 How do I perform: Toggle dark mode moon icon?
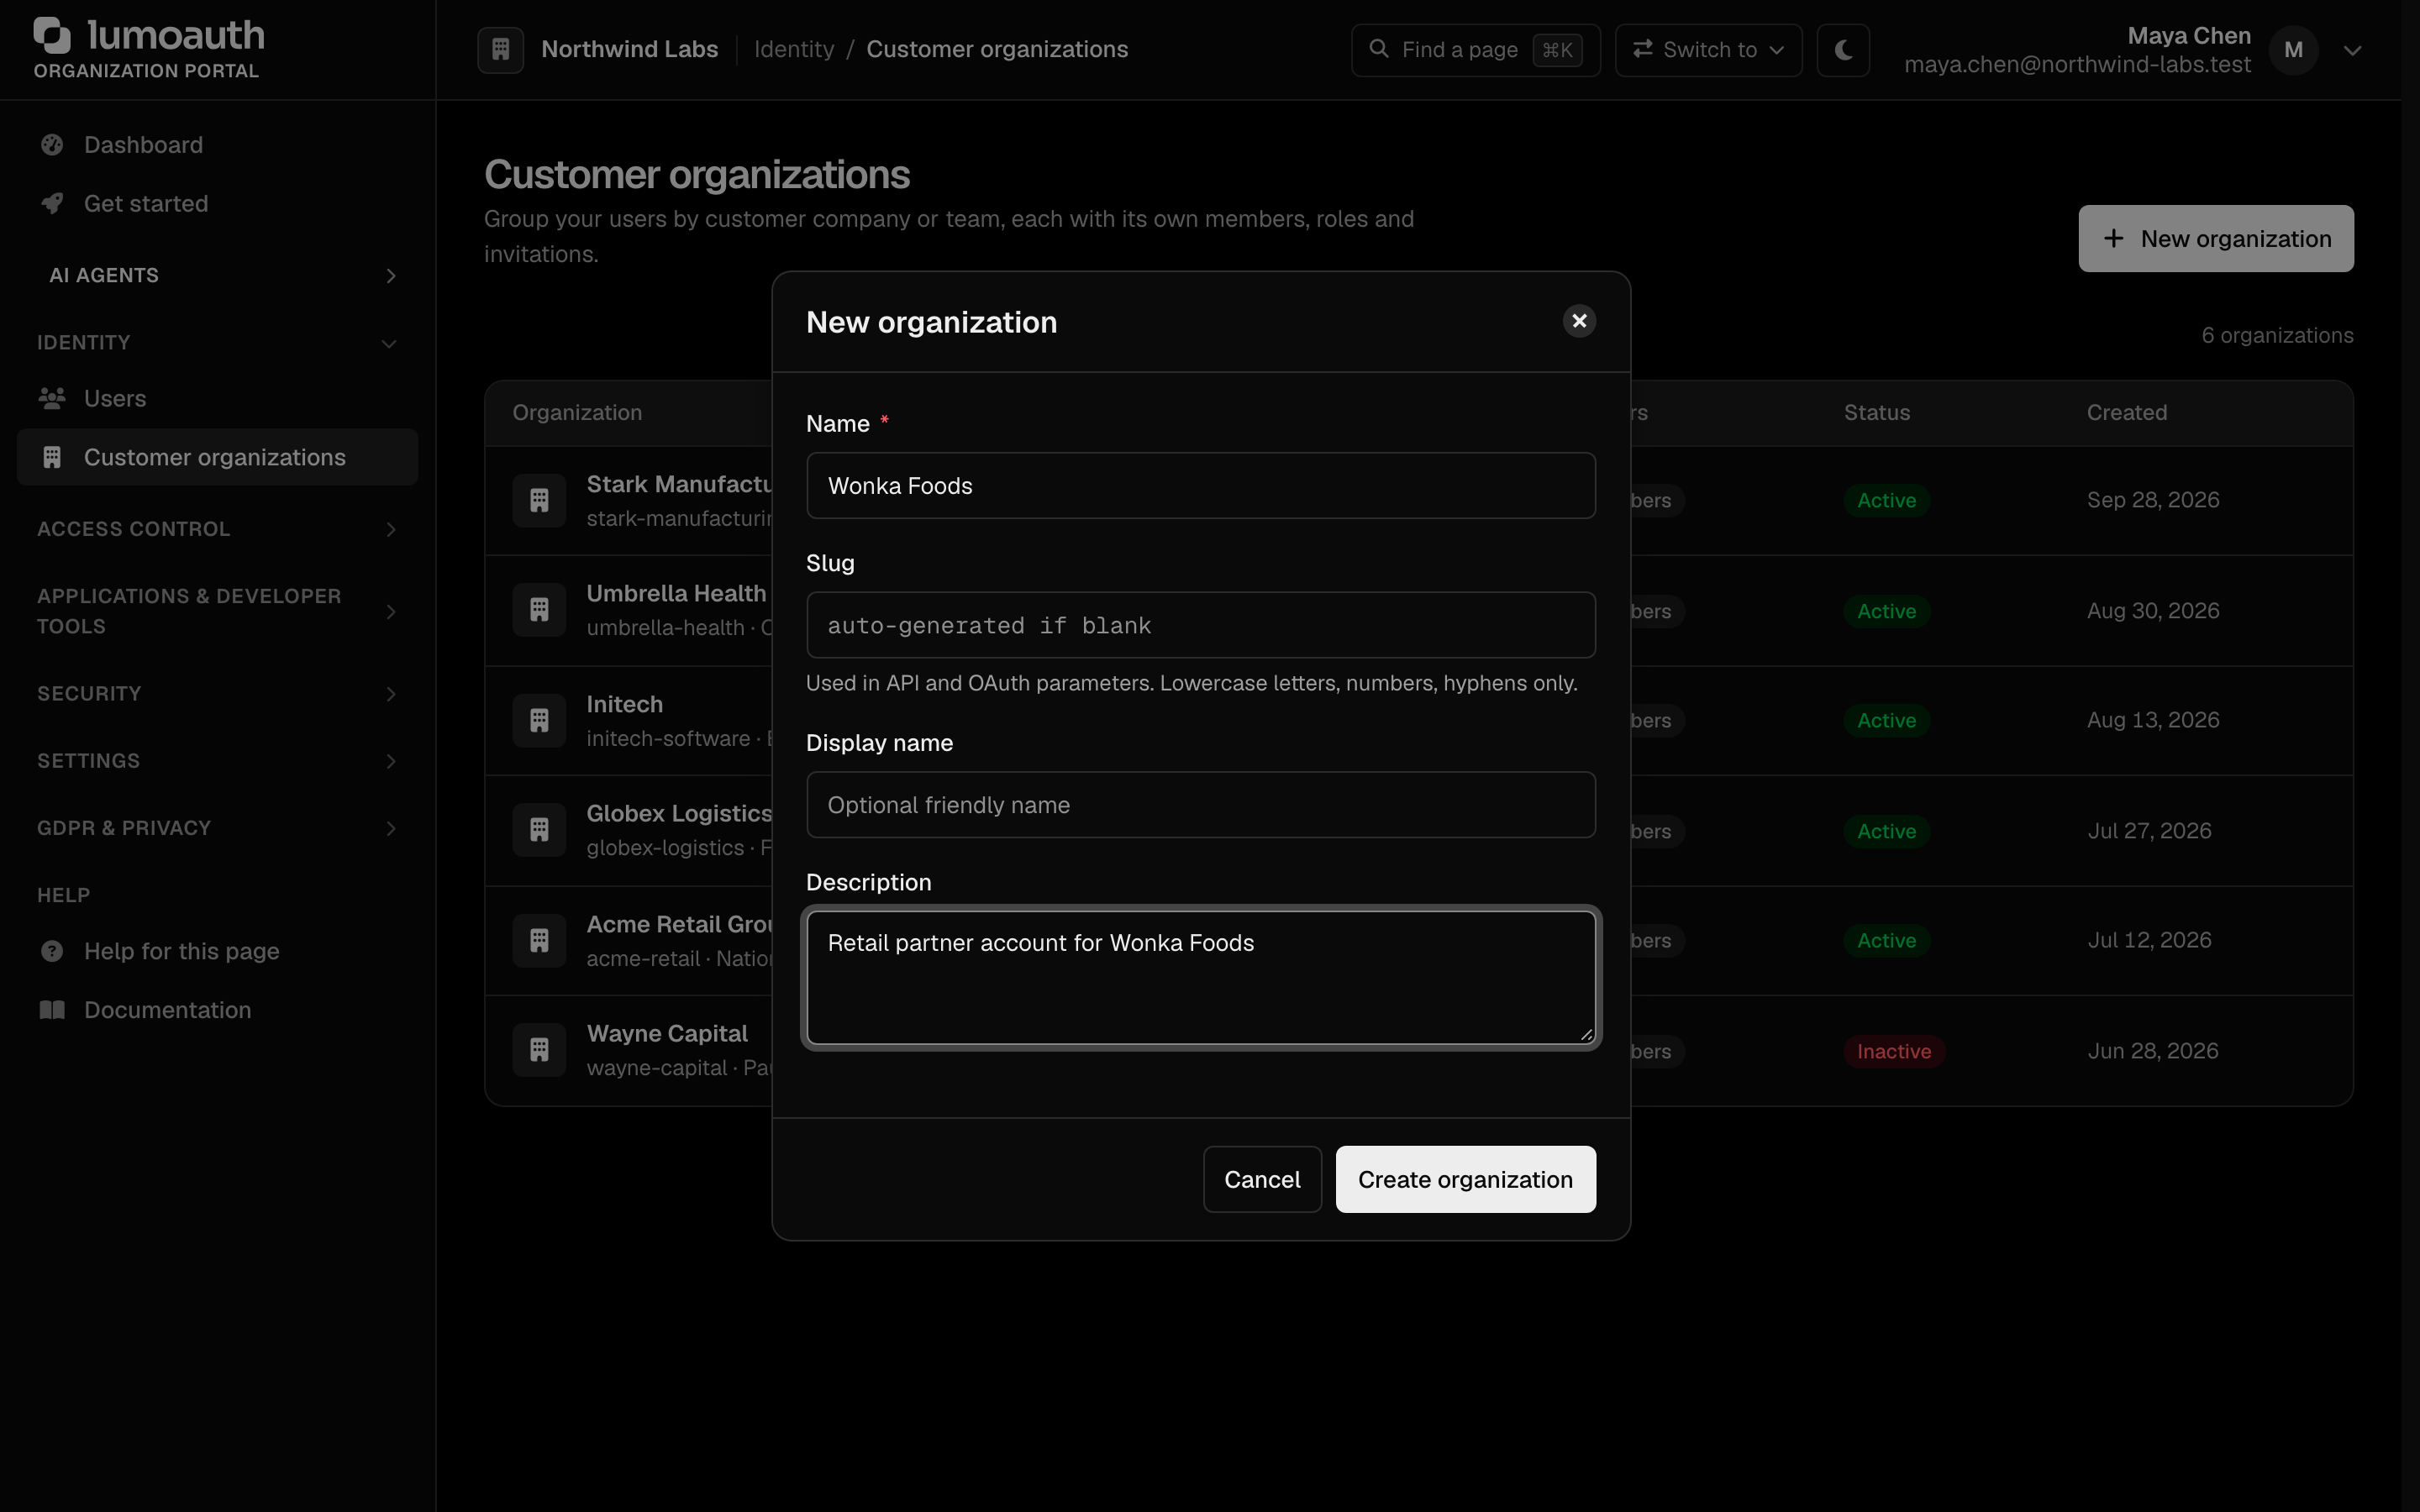click(x=1843, y=49)
